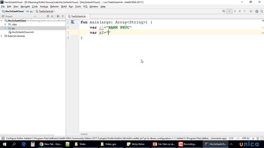Open the Project panel gear settings
Screen dimensions: 264x148
coord(58,16)
